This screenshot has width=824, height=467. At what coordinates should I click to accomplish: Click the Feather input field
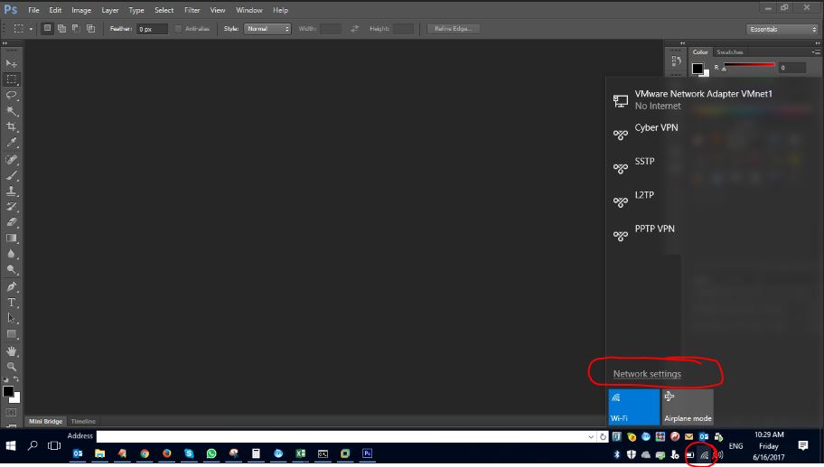(152, 29)
